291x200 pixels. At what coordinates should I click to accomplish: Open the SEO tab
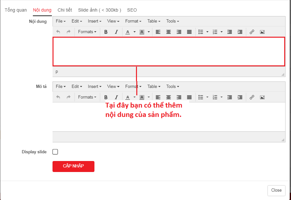[132, 10]
